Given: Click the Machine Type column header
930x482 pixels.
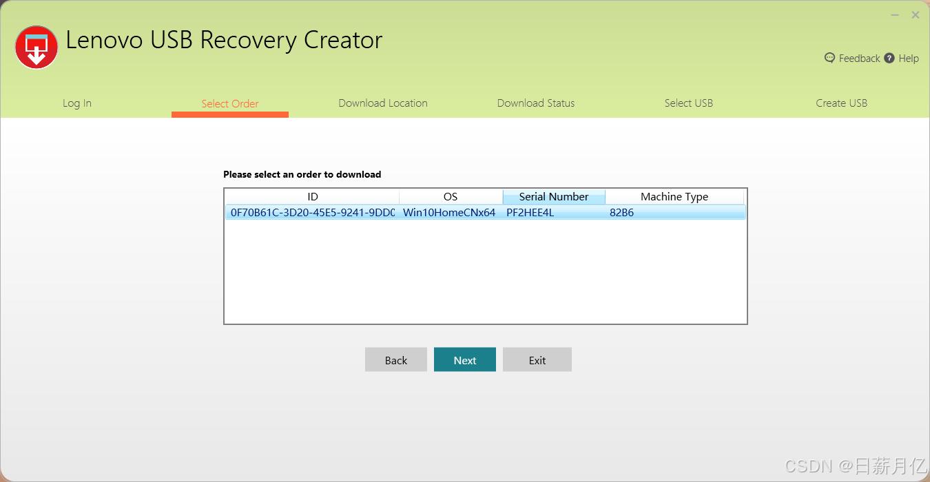Looking at the screenshot, I should 674,197.
